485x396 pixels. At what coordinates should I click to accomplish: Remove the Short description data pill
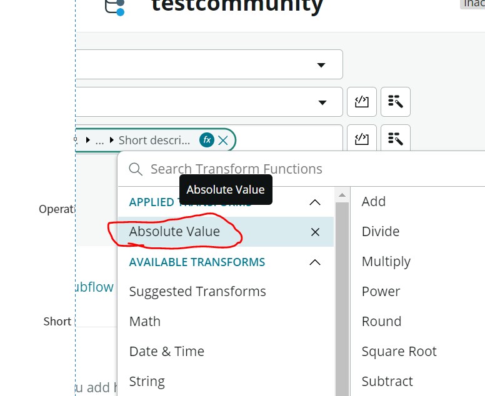point(222,140)
